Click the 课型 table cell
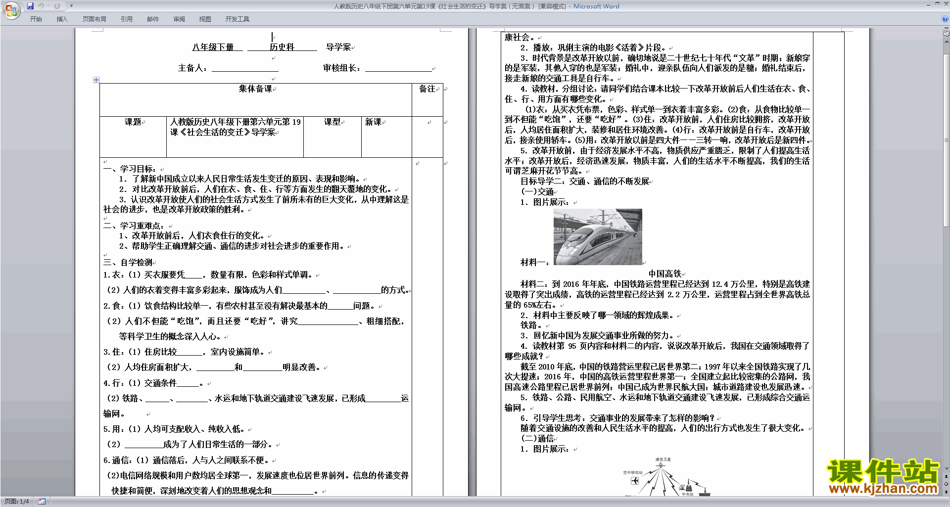The image size is (950, 507). (x=332, y=137)
